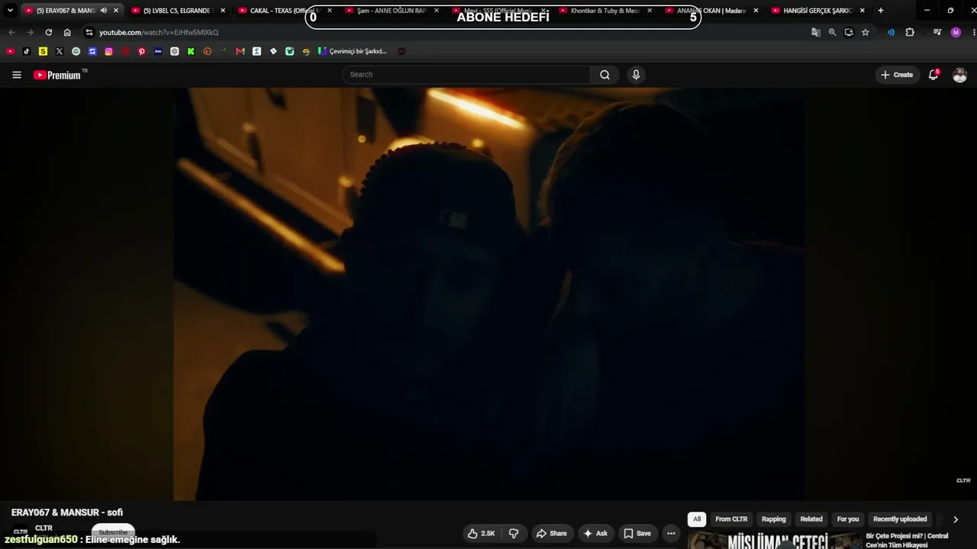
Task: View site information icon in address bar
Action: coord(89,32)
